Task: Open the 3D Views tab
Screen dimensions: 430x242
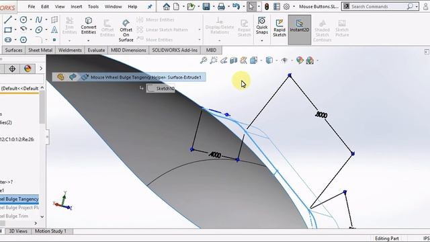Action: coord(18,231)
